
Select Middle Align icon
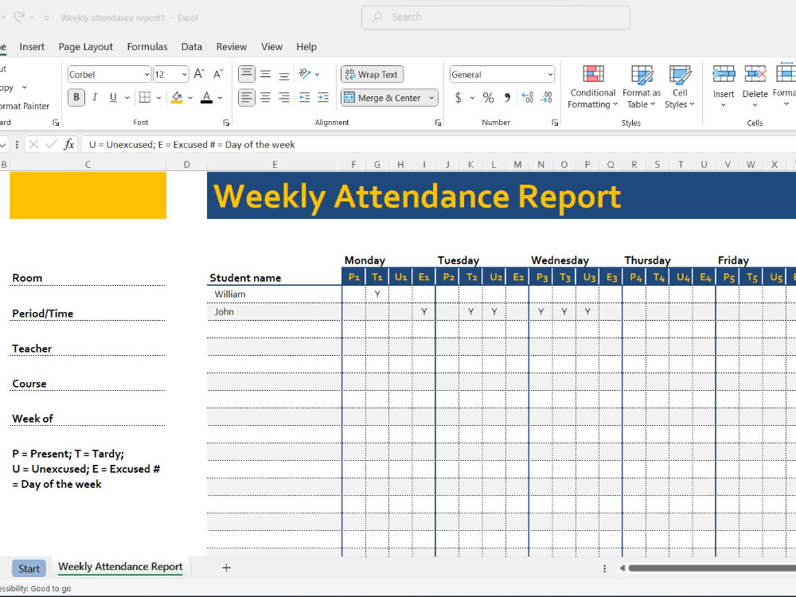266,74
